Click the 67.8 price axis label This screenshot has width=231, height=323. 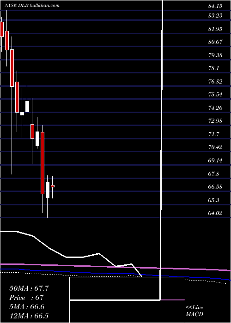click(x=213, y=173)
